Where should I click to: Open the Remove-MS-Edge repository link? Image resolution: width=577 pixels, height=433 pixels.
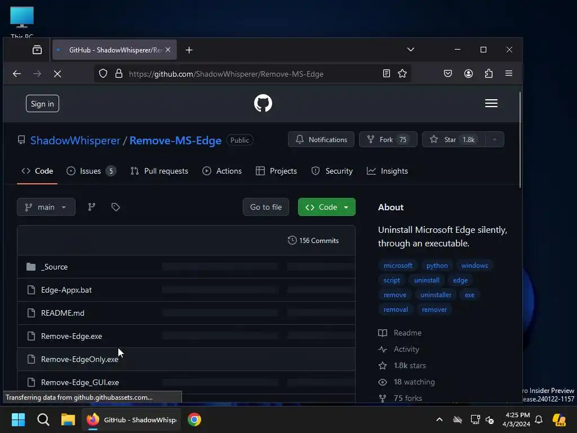pyautogui.click(x=175, y=140)
